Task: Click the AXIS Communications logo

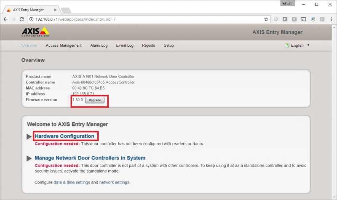Action: (x=35, y=32)
